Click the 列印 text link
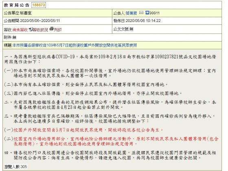 click(58, 30)
